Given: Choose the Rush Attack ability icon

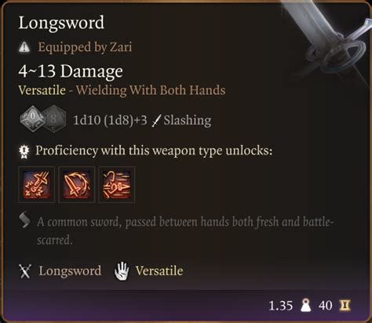Looking at the screenshot, I should click(117, 184).
